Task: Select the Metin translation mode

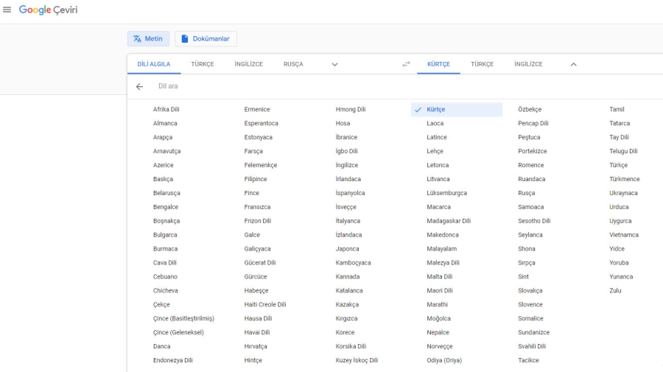Action: coord(148,38)
